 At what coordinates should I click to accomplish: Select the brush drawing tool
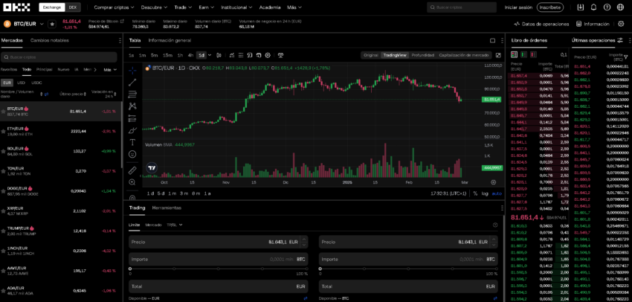pyautogui.click(x=132, y=130)
